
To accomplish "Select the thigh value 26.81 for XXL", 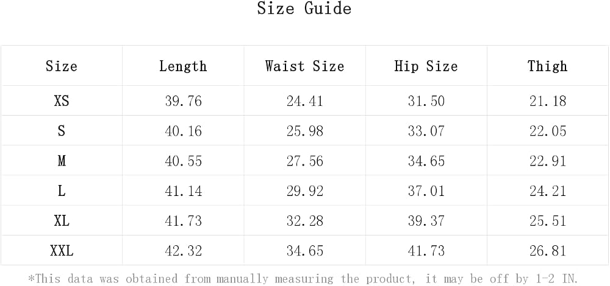I will pos(547,251).
